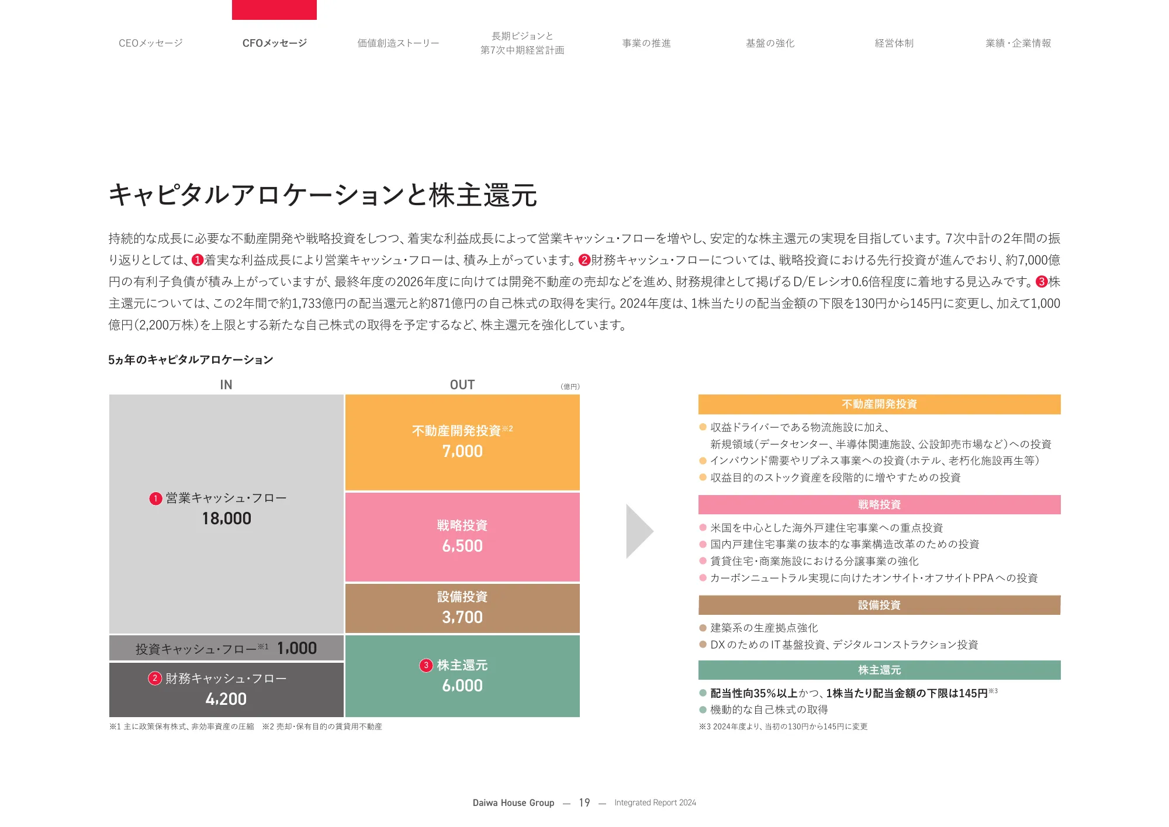This screenshot has width=1169, height=827.
Task: Select green 株主還元 6,000 block
Action: coord(462,676)
